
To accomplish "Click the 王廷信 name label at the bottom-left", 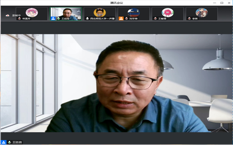I will point(17,142).
